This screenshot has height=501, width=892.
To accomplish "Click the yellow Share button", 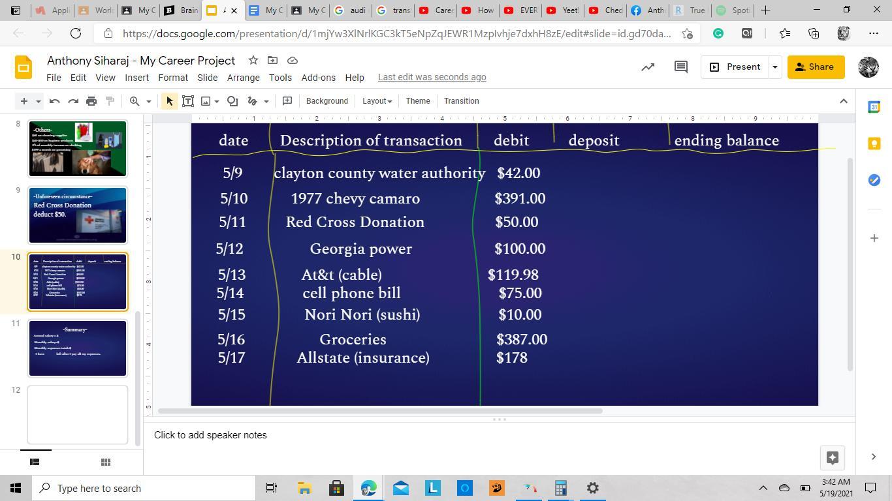I will tap(816, 67).
